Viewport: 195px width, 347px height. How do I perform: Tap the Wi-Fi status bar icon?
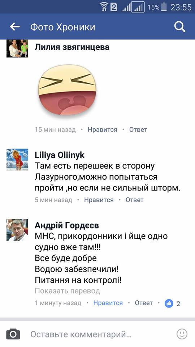(104, 7)
